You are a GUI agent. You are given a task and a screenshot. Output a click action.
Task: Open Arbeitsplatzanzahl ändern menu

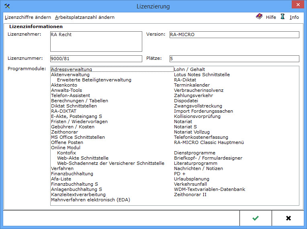click(x=84, y=17)
